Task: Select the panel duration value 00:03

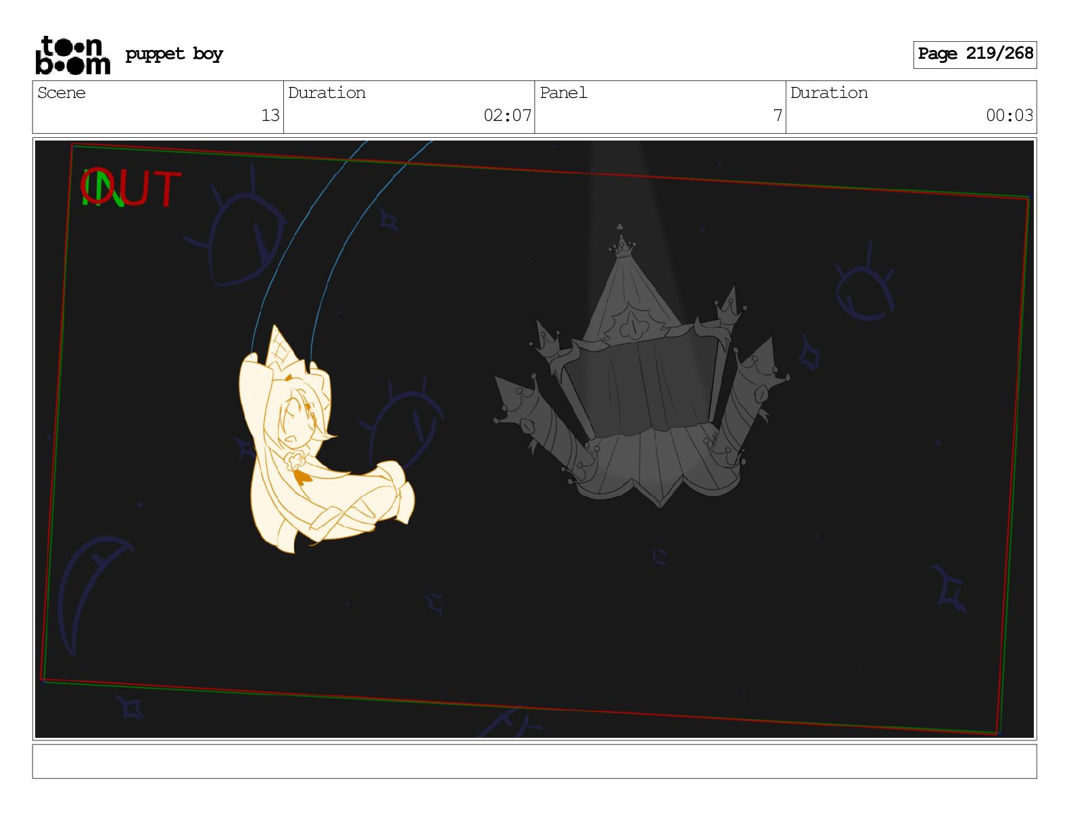Action: point(1009,116)
